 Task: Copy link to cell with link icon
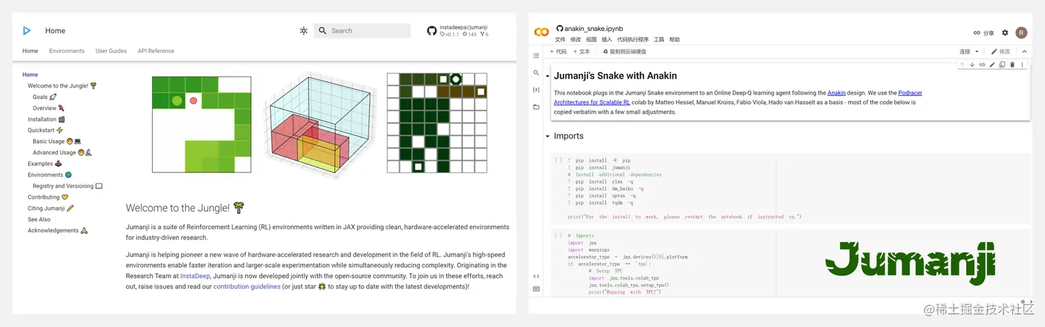click(982, 65)
